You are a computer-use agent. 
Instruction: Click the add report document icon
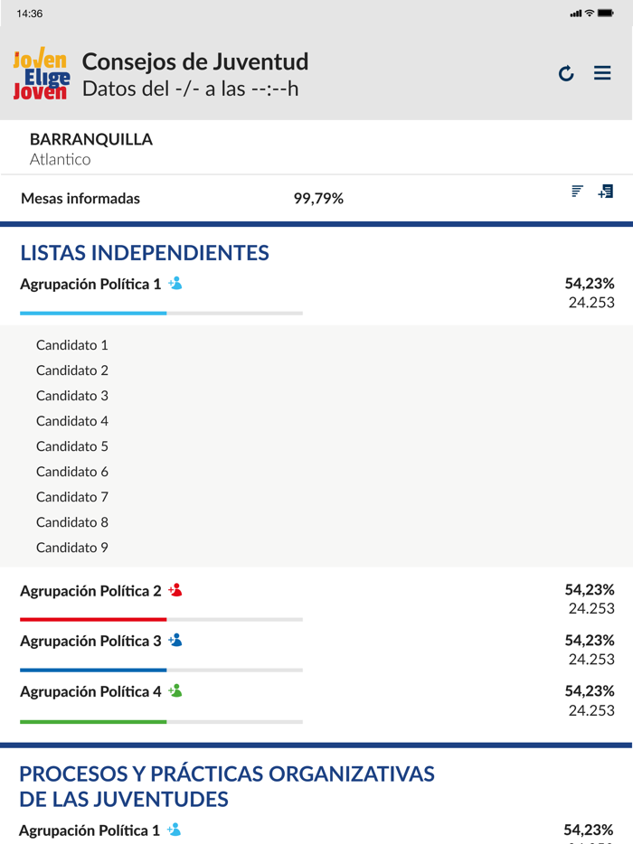pos(606,192)
